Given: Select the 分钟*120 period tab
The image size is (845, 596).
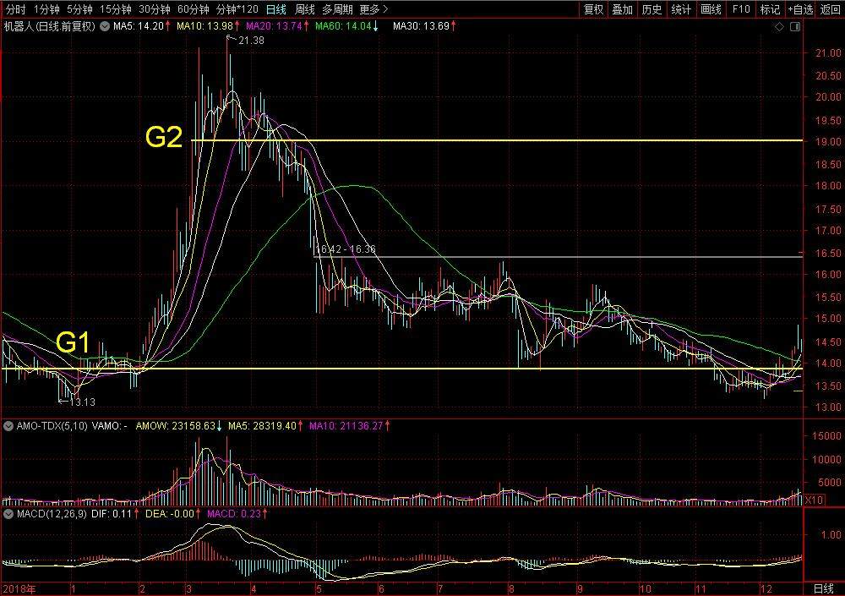Looking at the screenshot, I should point(237,9).
